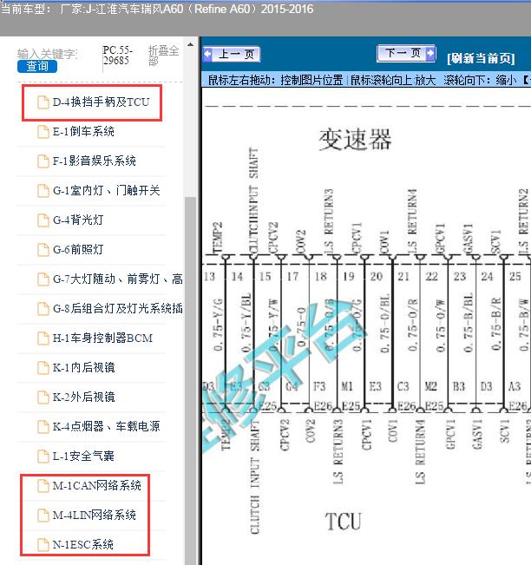Click the file icon beside E-1倒车系统
The image size is (531, 565).
[43, 132]
